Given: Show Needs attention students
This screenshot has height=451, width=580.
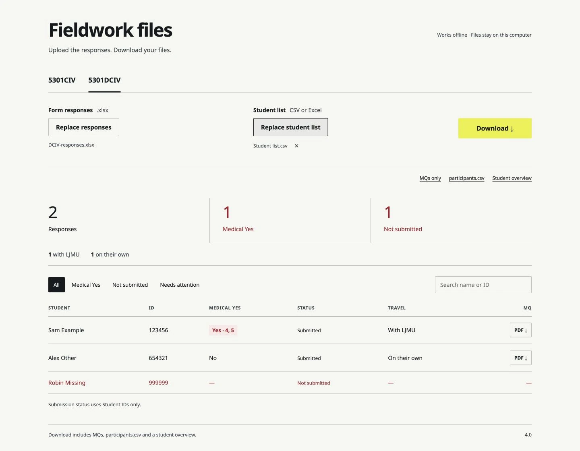Looking at the screenshot, I should tap(180, 285).
